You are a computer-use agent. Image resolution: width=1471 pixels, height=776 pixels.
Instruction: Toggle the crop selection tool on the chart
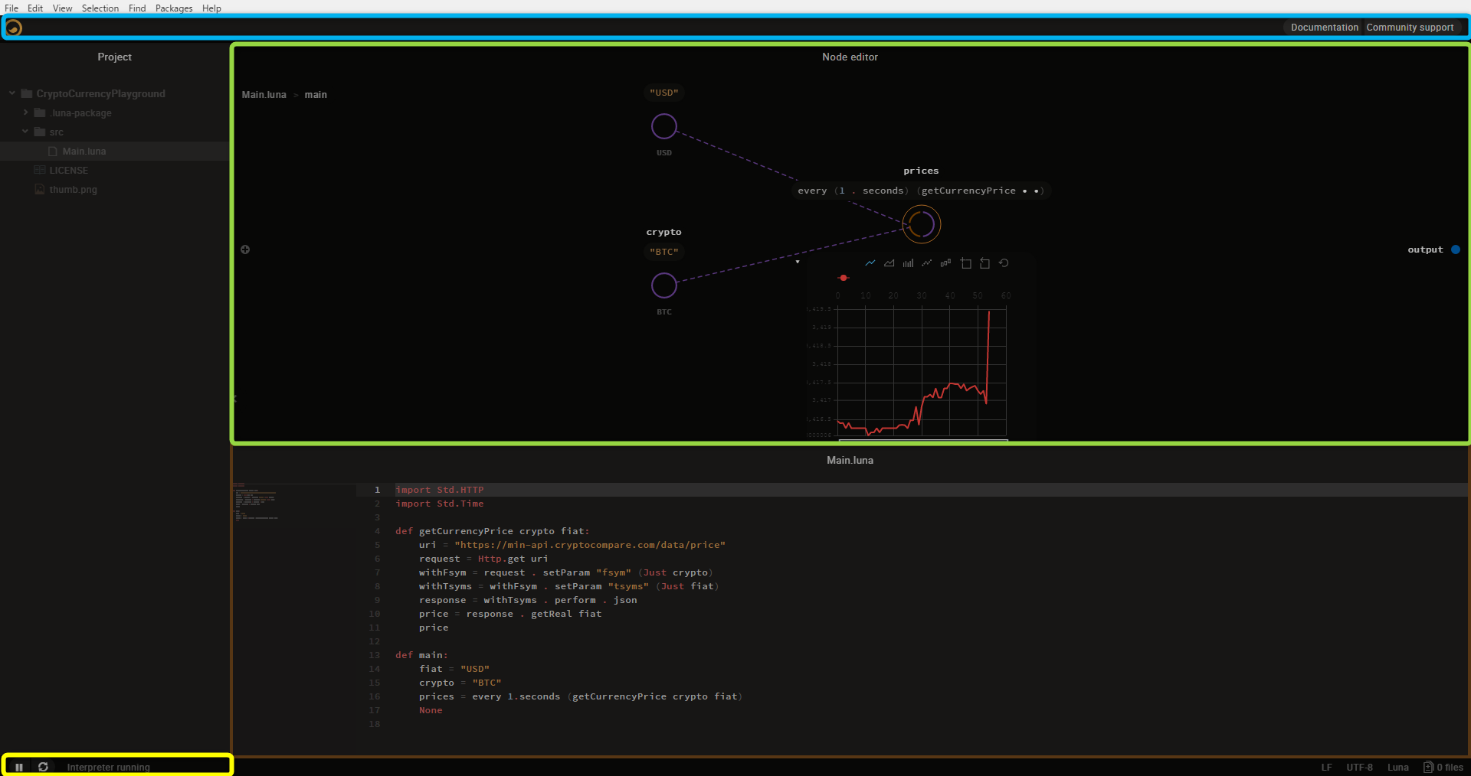coord(966,263)
